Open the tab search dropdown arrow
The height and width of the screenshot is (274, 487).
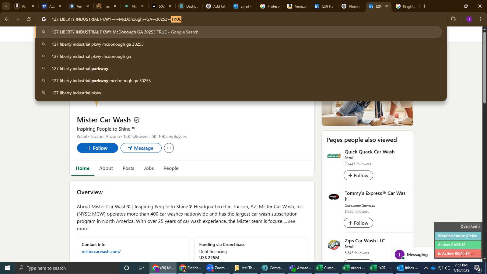click(x=6, y=6)
